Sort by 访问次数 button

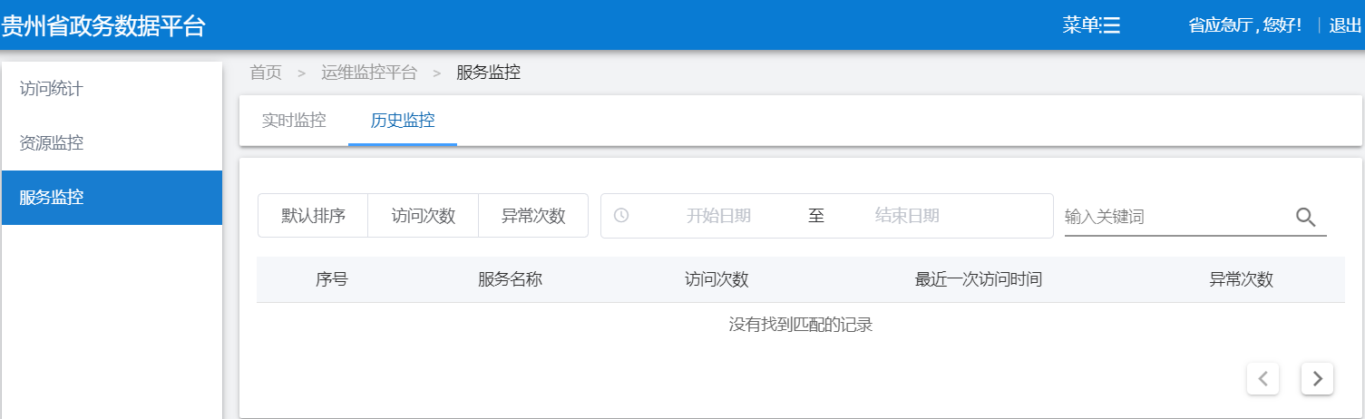coord(423,216)
